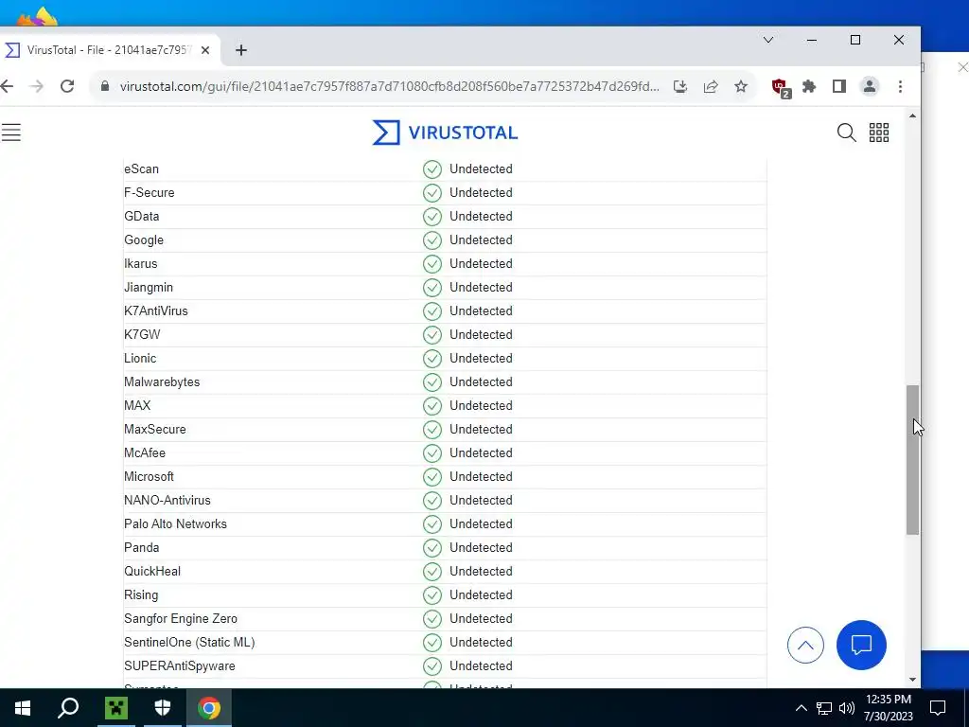Viewport: 969px width, 727px height.
Task: Select the Panda engine name
Action: point(142,548)
